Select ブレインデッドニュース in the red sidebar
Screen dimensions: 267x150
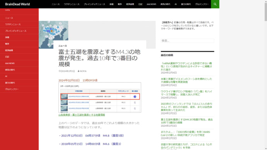[15, 31]
